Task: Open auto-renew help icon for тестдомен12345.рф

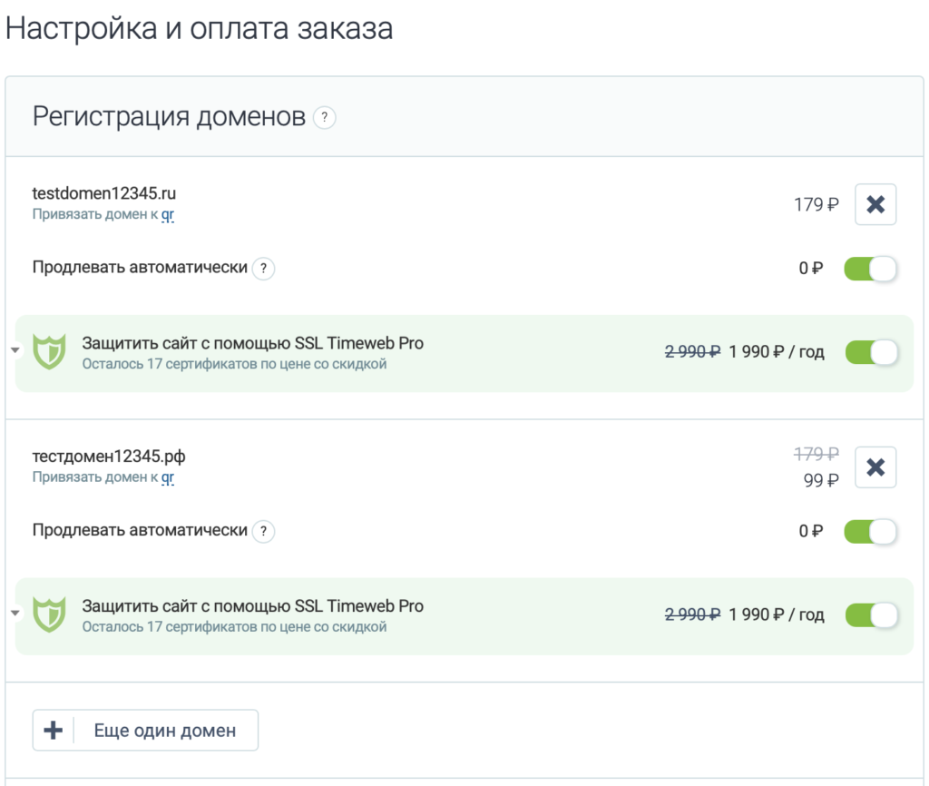Action: click(264, 531)
